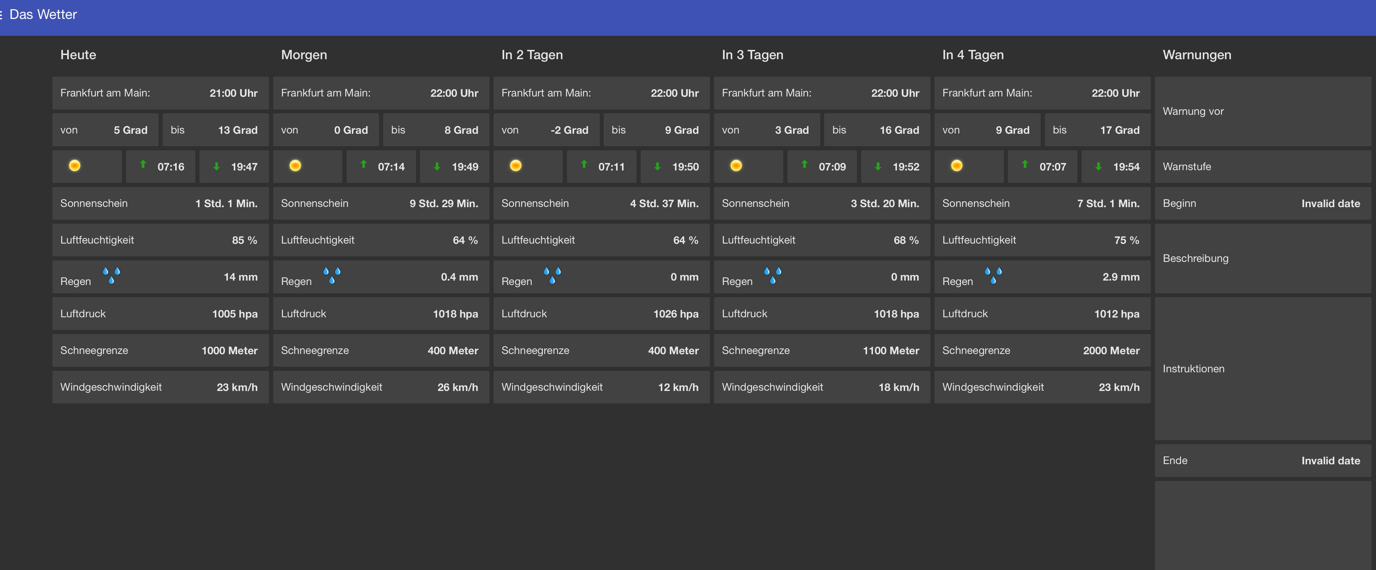Image resolution: width=1376 pixels, height=570 pixels.
Task: Click the Beginn Invalid date row
Action: [1263, 204]
